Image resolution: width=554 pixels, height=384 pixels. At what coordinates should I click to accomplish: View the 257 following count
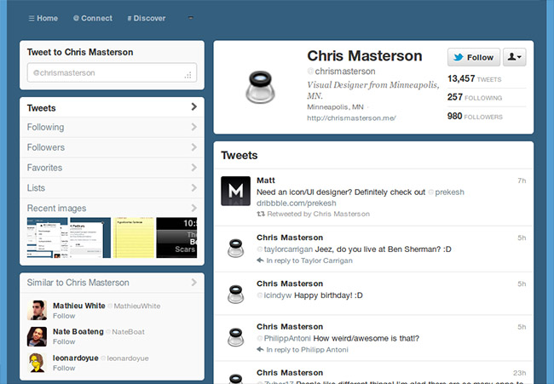point(475,97)
